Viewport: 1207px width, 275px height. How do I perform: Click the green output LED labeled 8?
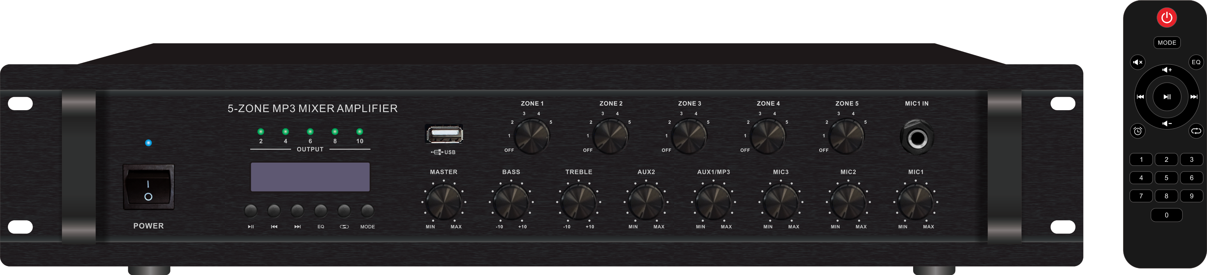click(335, 132)
